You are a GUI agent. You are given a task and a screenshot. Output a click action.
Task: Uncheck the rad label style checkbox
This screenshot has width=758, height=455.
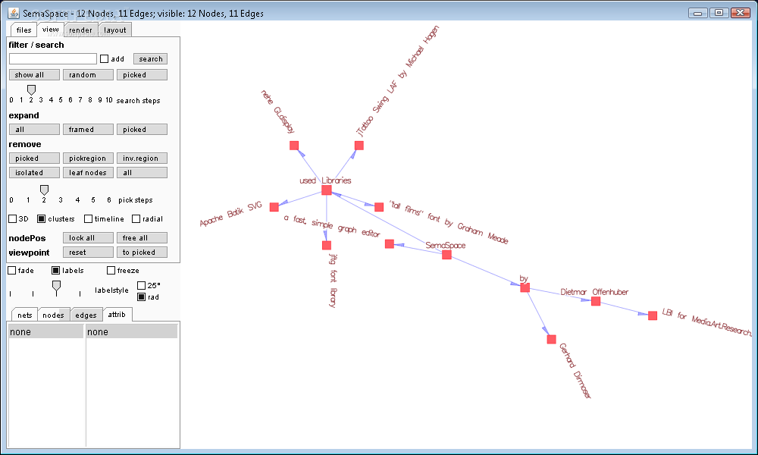click(141, 297)
